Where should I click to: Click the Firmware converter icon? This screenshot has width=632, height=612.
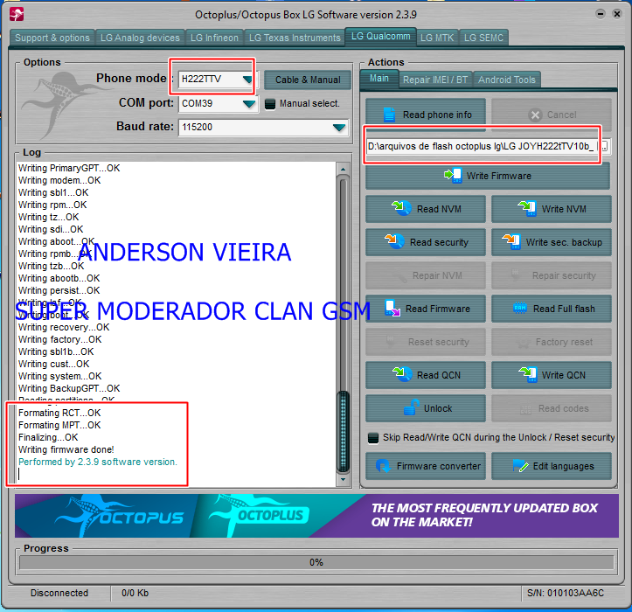[x=383, y=466]
